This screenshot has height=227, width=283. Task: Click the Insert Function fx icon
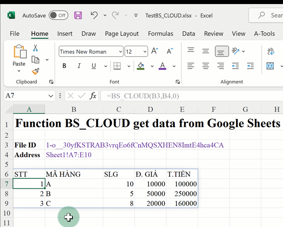[93, 96]
